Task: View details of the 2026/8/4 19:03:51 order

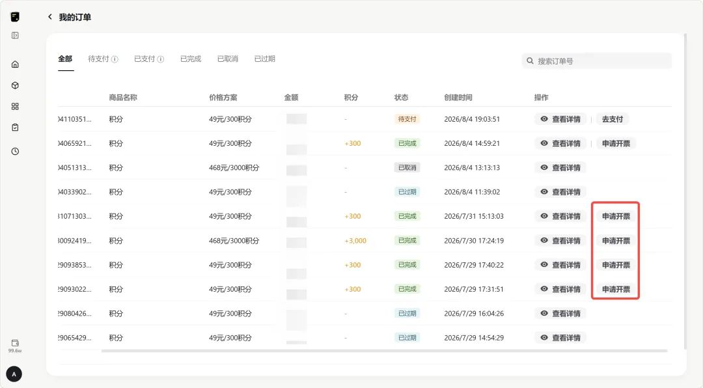Action: [560, 119]
